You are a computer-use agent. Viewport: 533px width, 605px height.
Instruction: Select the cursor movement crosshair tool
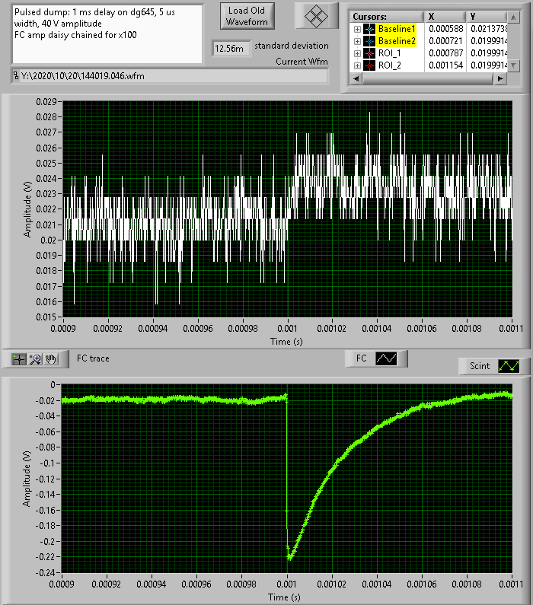(x=20, y=358)
